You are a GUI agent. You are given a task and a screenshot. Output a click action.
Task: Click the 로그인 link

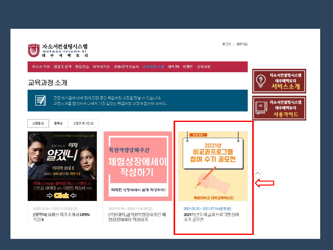click(226, 44)
